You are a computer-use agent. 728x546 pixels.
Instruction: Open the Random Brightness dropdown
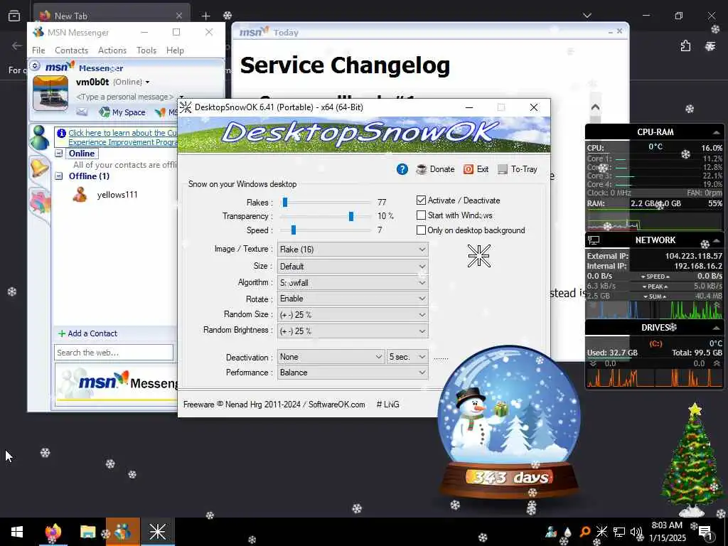pyautogui.click(x=353, y=331)
